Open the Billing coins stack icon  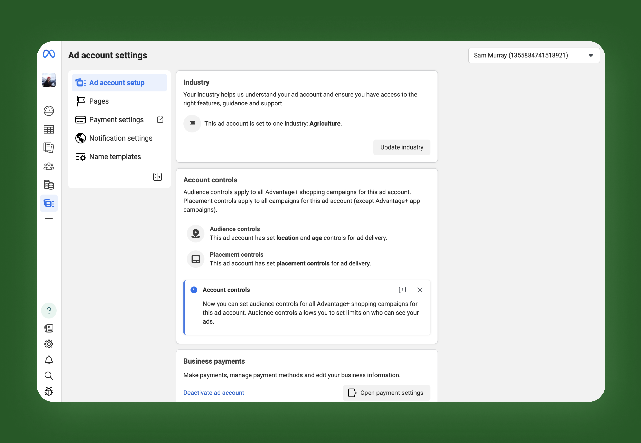pyautogui.click(x=49, y=185)
